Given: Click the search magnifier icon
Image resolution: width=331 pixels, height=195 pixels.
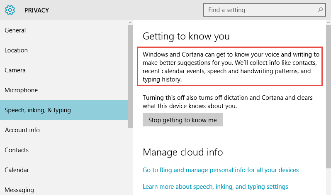Looking at the screenshot, I should 320,10.
